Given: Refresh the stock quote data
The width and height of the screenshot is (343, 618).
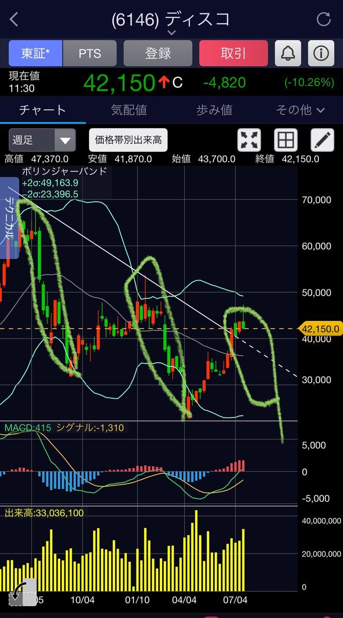Looking at the screenshot, I should [323, 20].
